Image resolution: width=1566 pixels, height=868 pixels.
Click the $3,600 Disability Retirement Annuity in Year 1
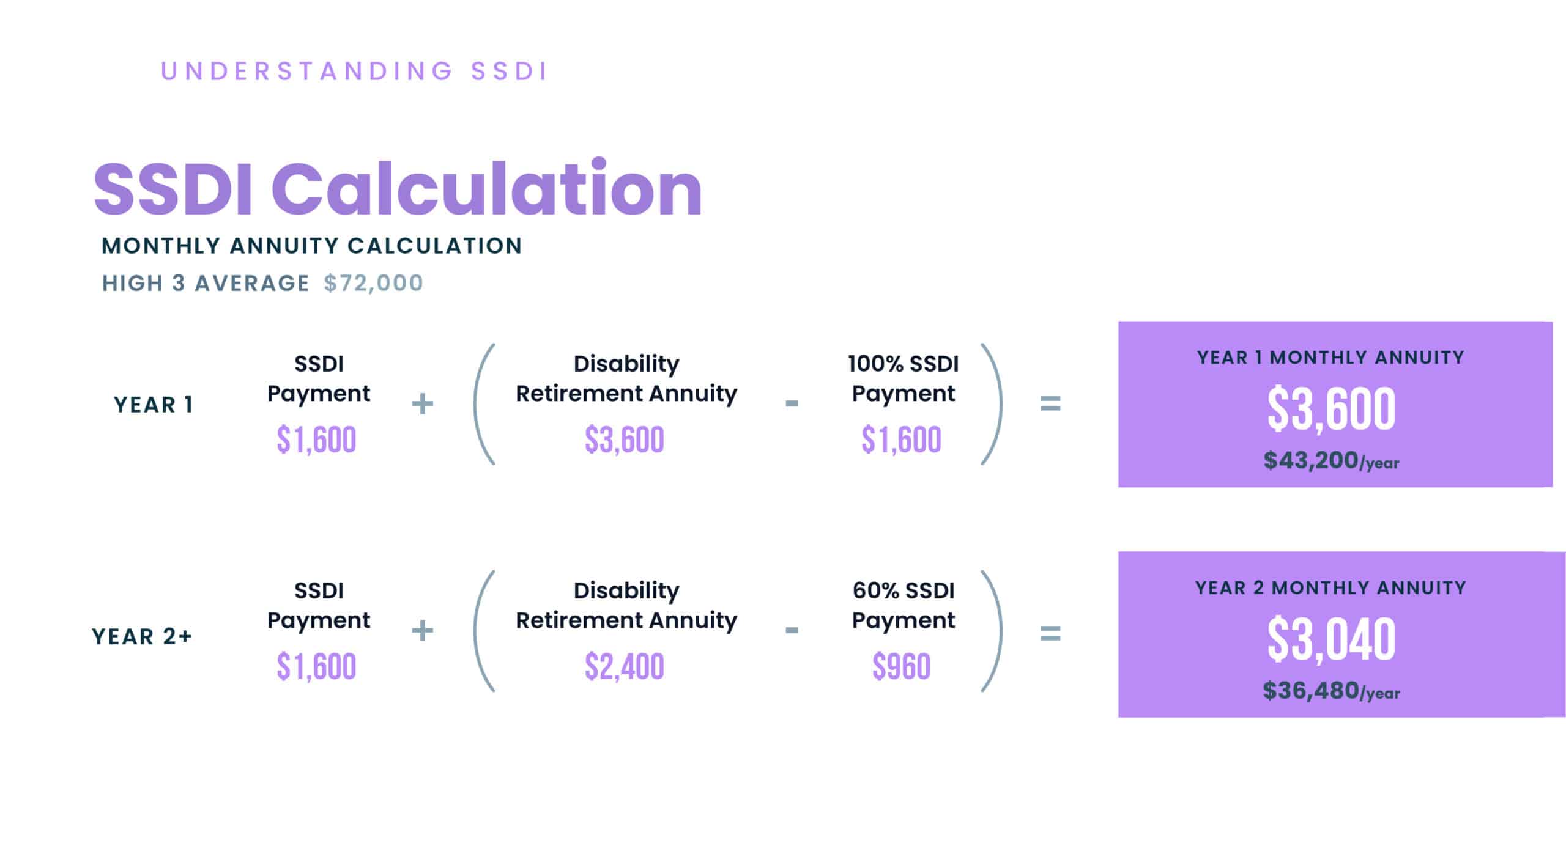point(625,440)
